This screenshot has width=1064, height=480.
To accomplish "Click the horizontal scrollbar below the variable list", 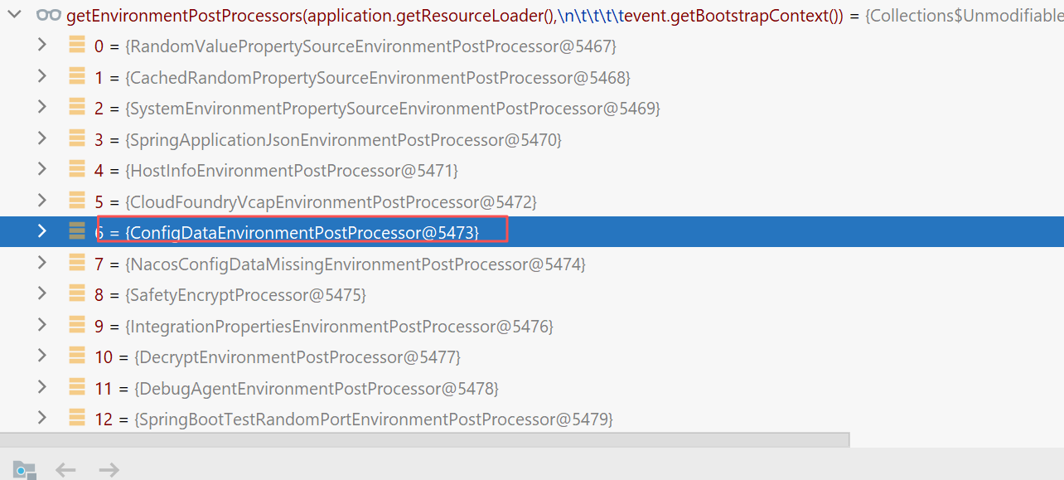I will tap(424, 439).
